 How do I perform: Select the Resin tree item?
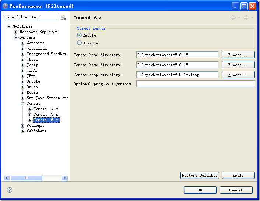click(32, 92)
